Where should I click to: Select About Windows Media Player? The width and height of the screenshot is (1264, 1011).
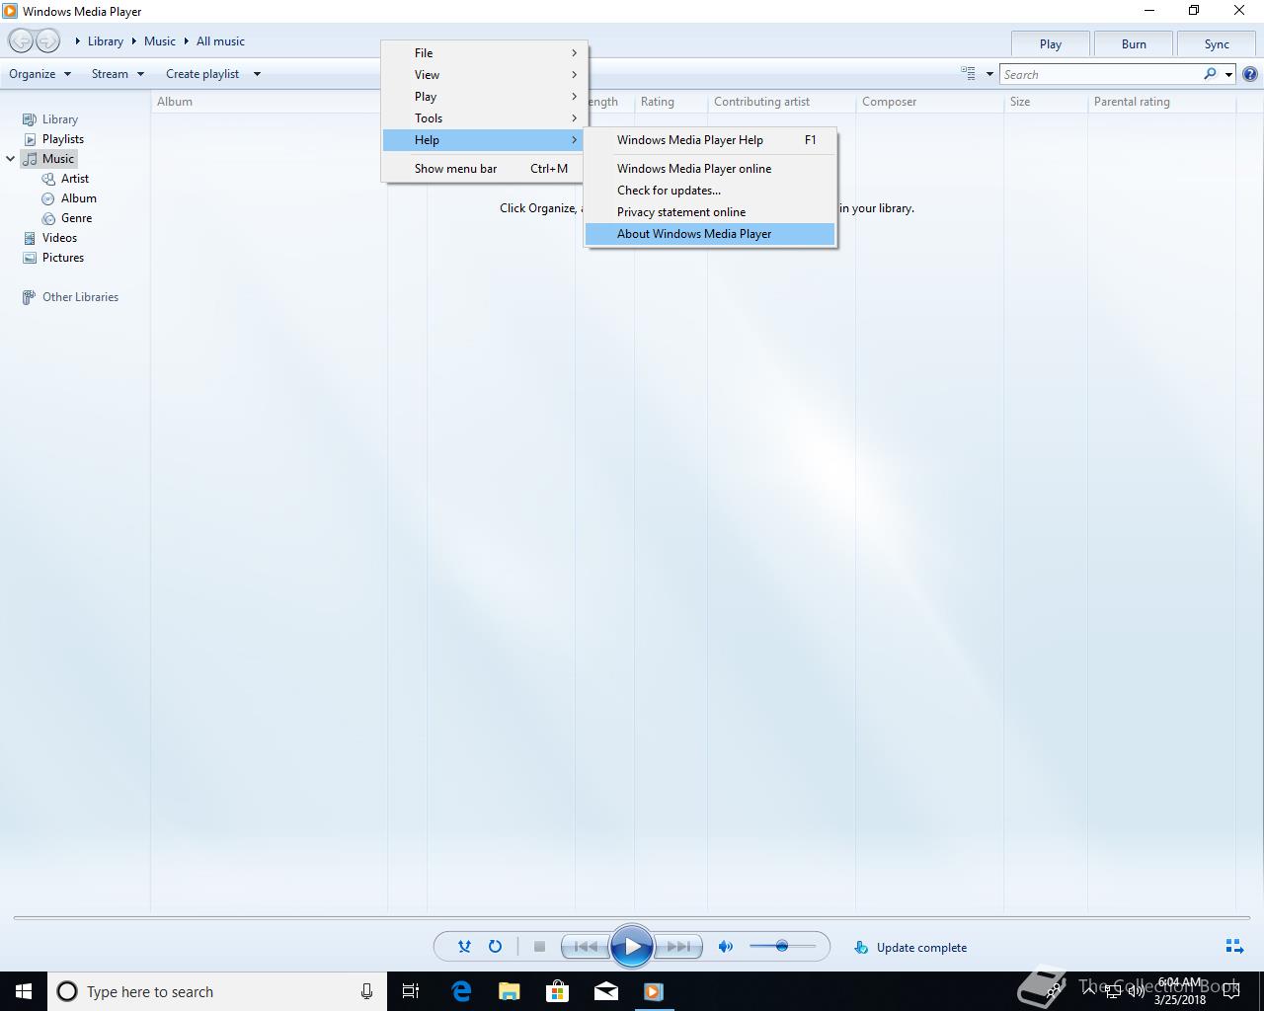pos(710,234)
